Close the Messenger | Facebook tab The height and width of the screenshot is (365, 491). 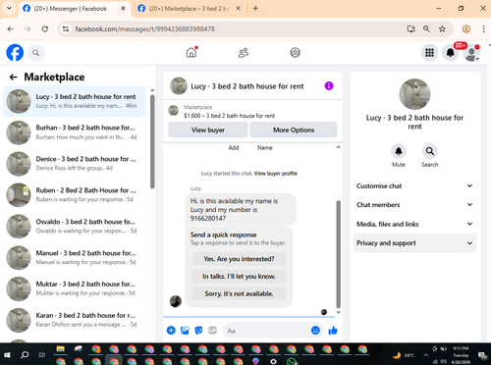123,9
